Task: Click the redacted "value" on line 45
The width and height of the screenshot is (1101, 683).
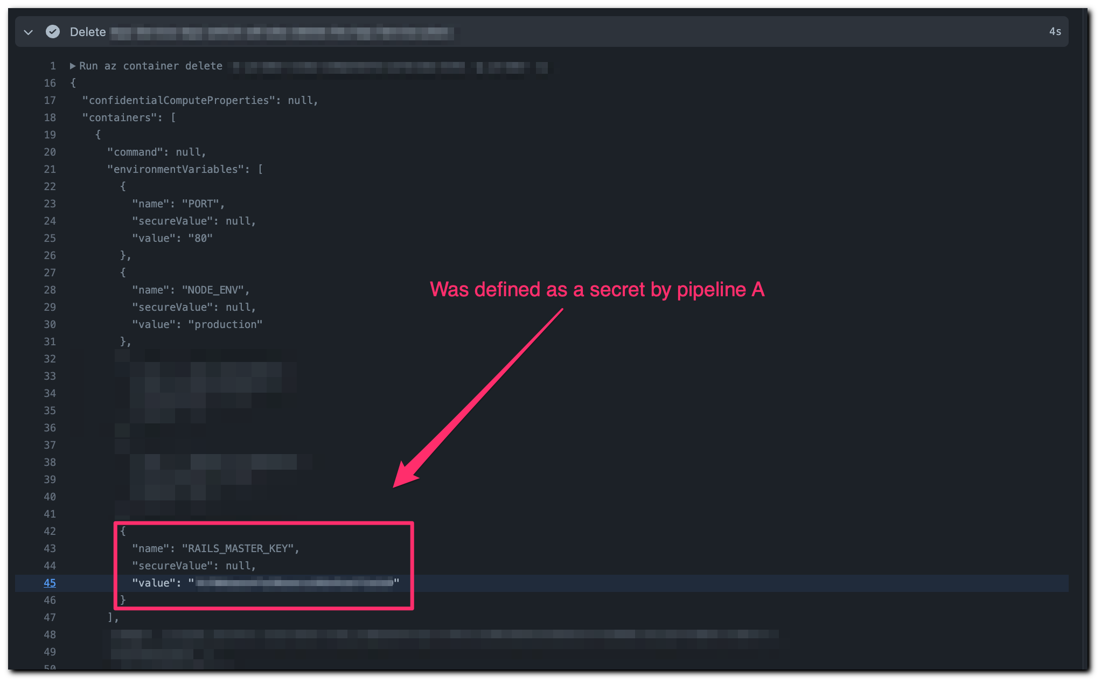Action: pos(295,583)
